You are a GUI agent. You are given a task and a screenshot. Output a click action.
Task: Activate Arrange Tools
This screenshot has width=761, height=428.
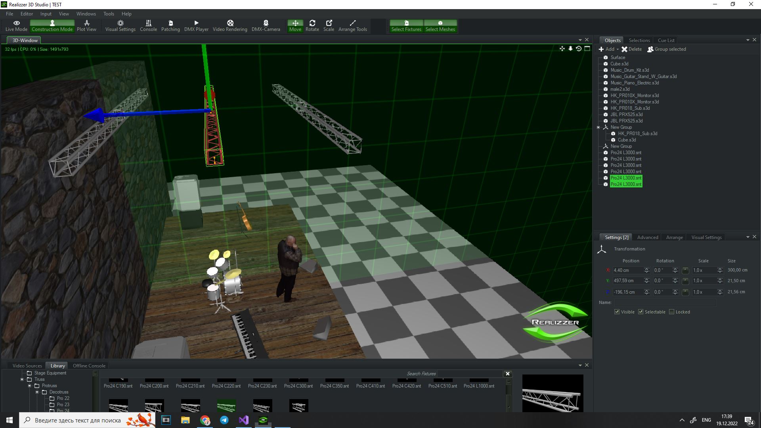coord(352,26)
